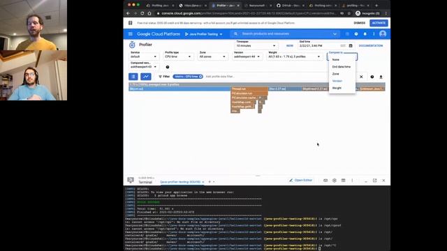Click the Filter funnel icon
The image size is (447, 251).
160,77
